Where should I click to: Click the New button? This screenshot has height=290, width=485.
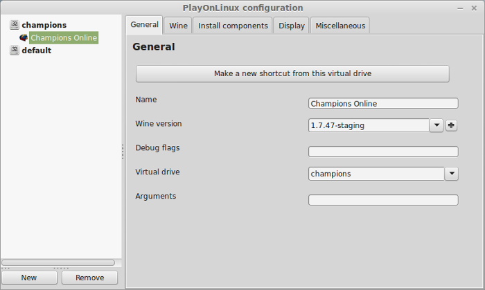click(29, 278)
